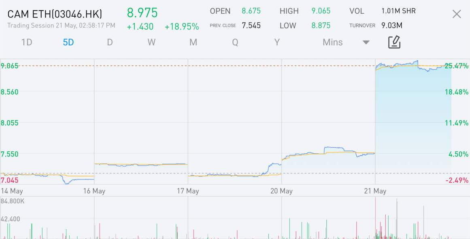
Task: Select the Mins interval label
Action: [x=332, y=42]
